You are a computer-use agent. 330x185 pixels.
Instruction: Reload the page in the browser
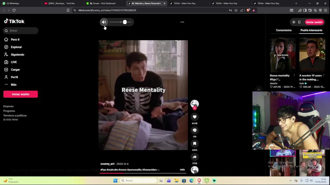14,10
